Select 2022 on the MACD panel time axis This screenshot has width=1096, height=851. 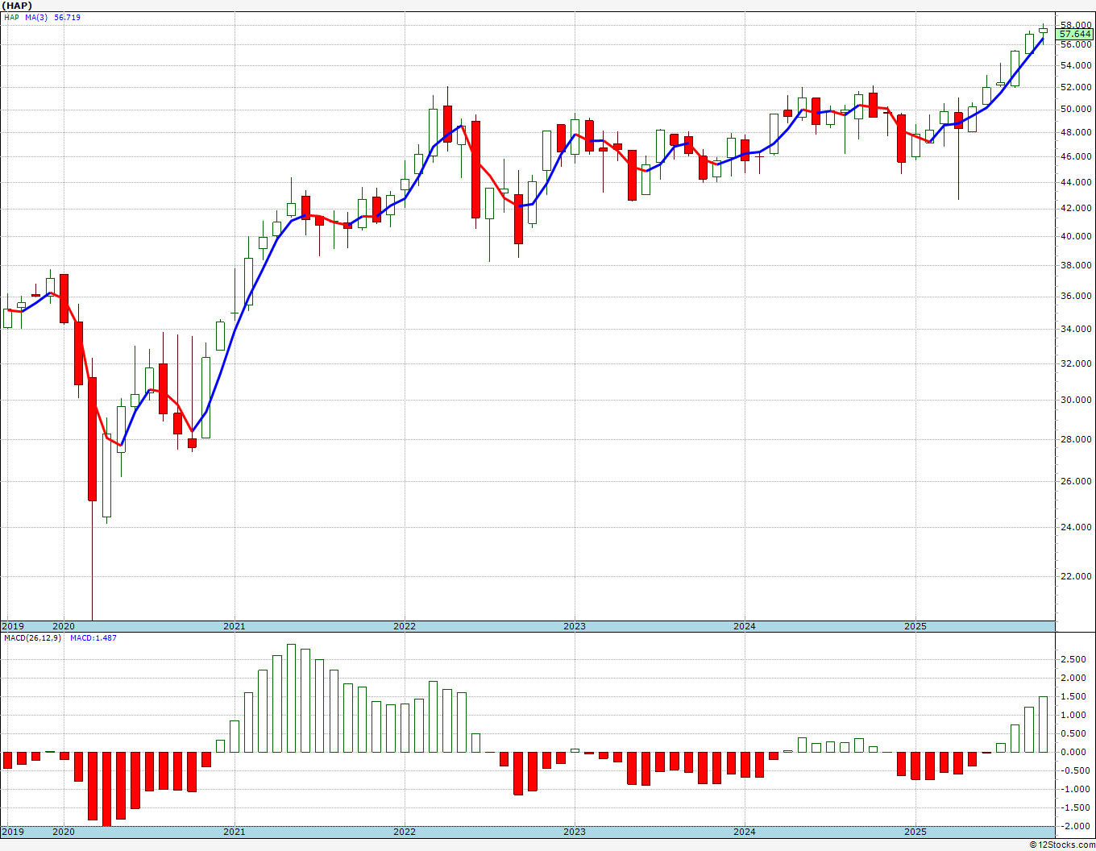pos(405,832)
